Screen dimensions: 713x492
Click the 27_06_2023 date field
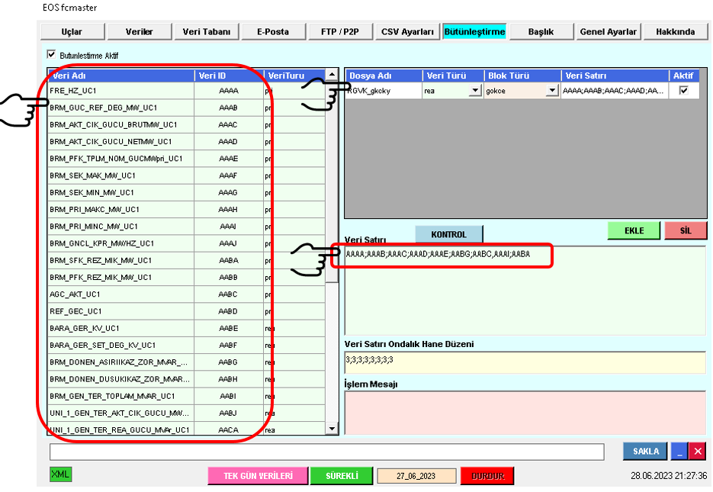pyautogui.click(x=416, y=476)
